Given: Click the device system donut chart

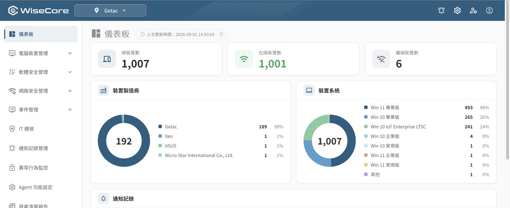Looking at the screenshot, I should coord(329,141).
